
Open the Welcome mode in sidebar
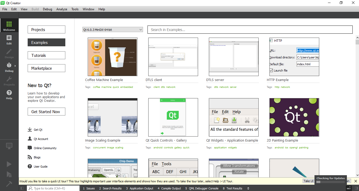click(x=9, y=26)
